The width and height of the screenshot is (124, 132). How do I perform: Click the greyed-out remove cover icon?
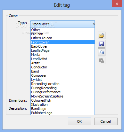102,60
